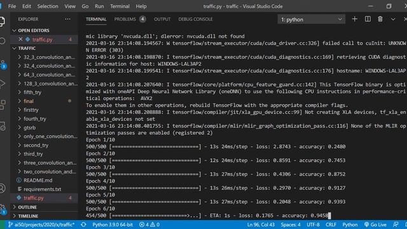This screenshot has width=407, height=229.
Task: Kill terminal with trash icon
Action: pos(380,19)
